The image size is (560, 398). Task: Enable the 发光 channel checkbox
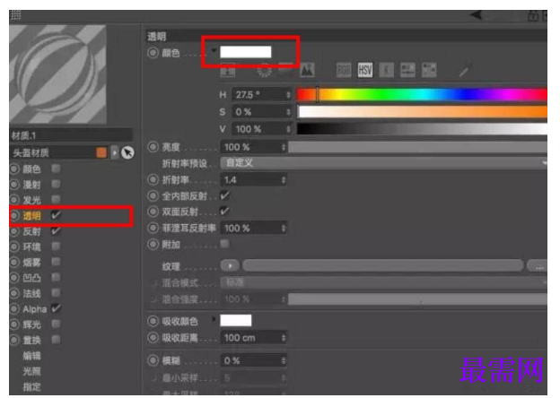point(56,199)
